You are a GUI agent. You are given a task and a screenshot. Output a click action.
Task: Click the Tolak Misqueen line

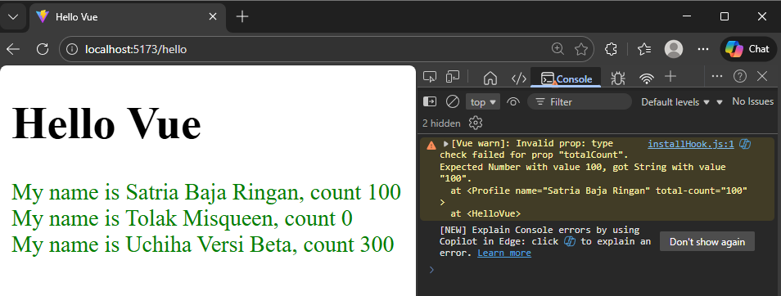pyautogui.click(x=182, y=218)
